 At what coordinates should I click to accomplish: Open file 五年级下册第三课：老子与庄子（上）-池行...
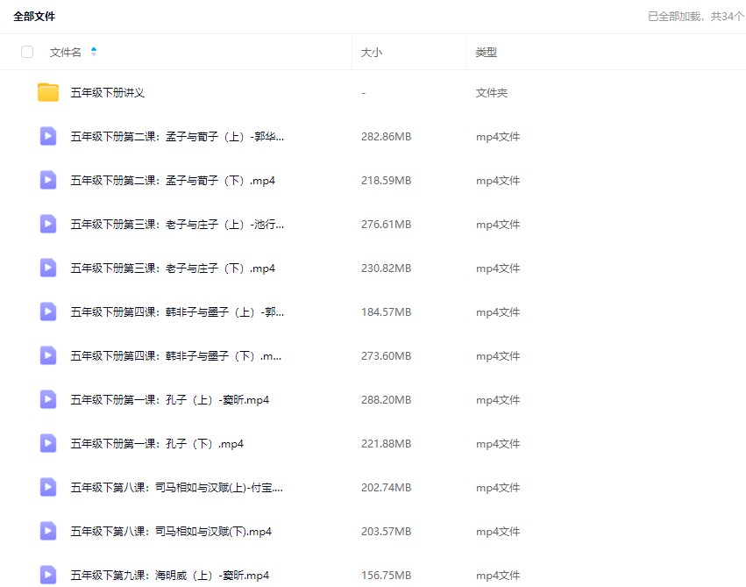(177, 225)
